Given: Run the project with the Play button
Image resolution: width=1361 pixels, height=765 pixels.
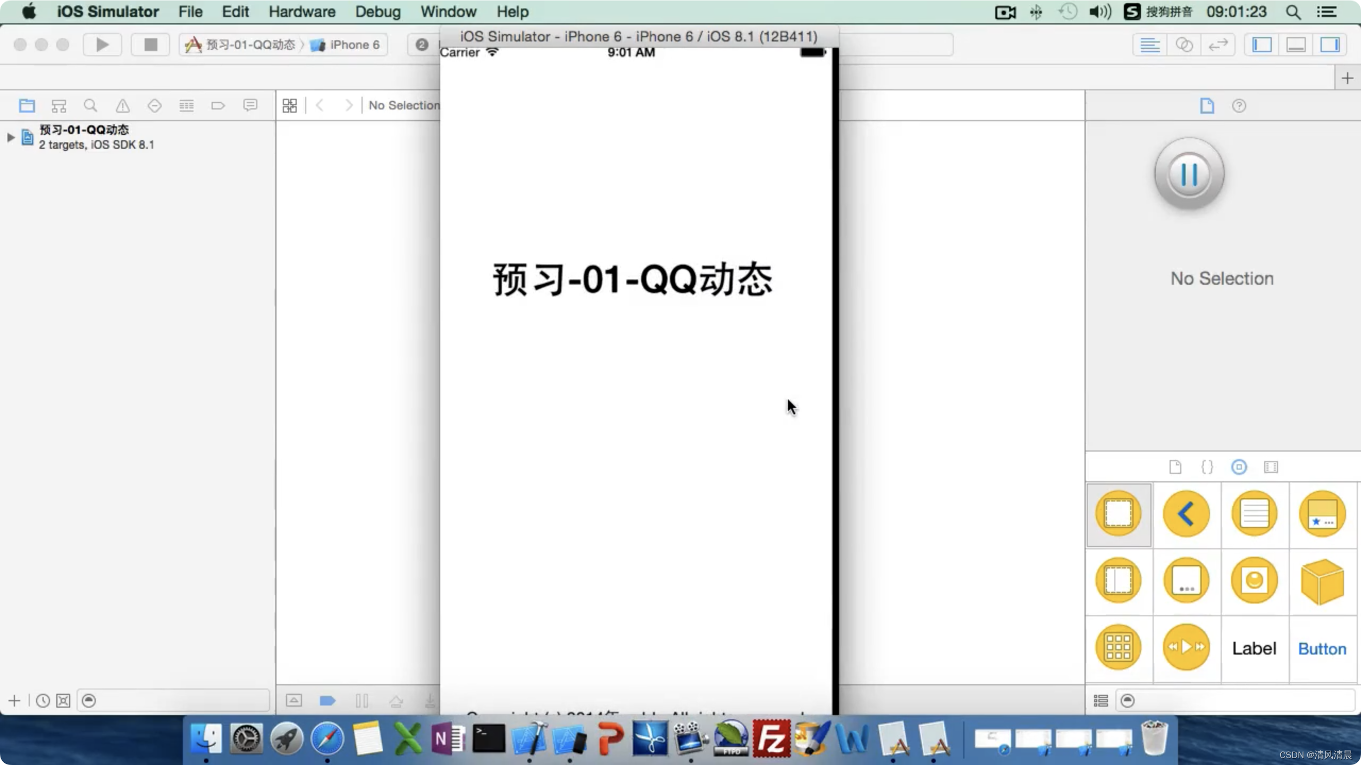Looking at the screenshot, I should tap(103, 45).
